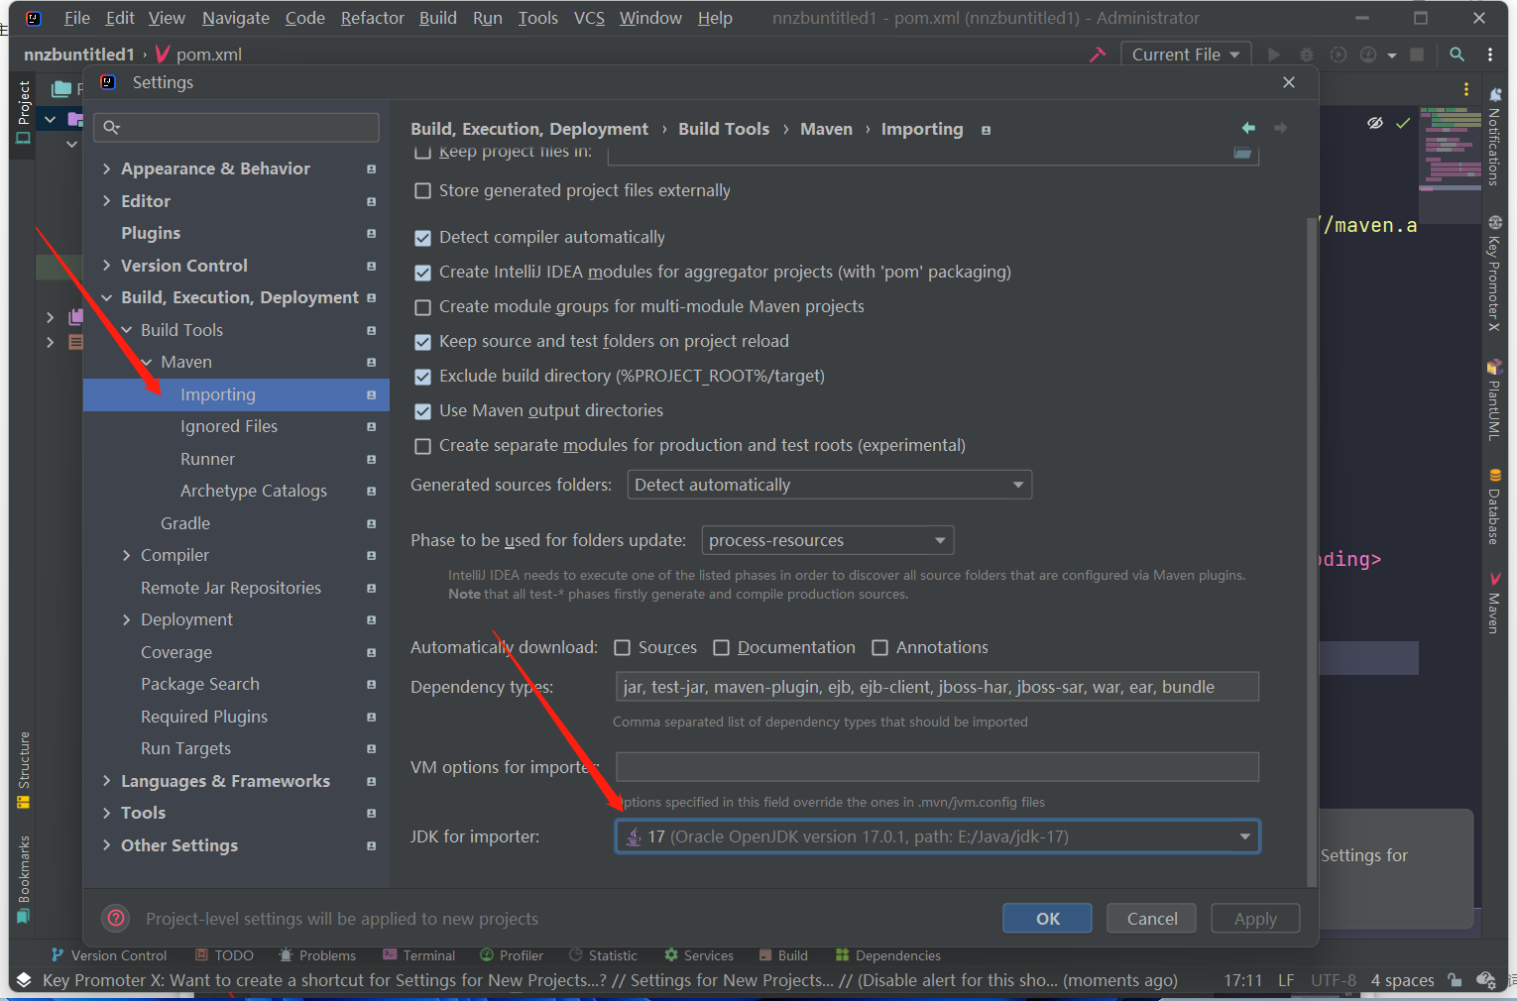
Task: Check the Sources automatic download option
Action: point(623,647)
